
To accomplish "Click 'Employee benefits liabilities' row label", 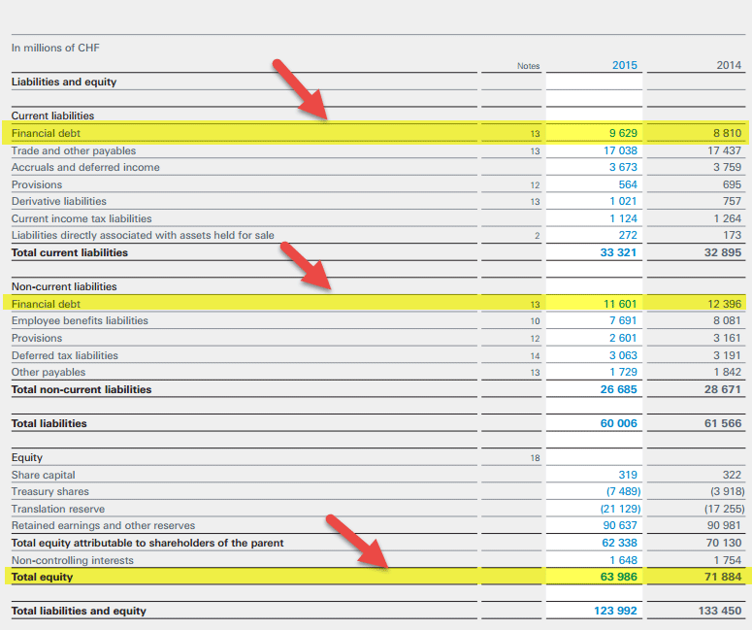I will [x=80, y=321].
